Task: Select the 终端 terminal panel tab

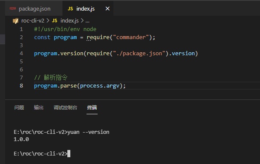Action: point(92,107)
